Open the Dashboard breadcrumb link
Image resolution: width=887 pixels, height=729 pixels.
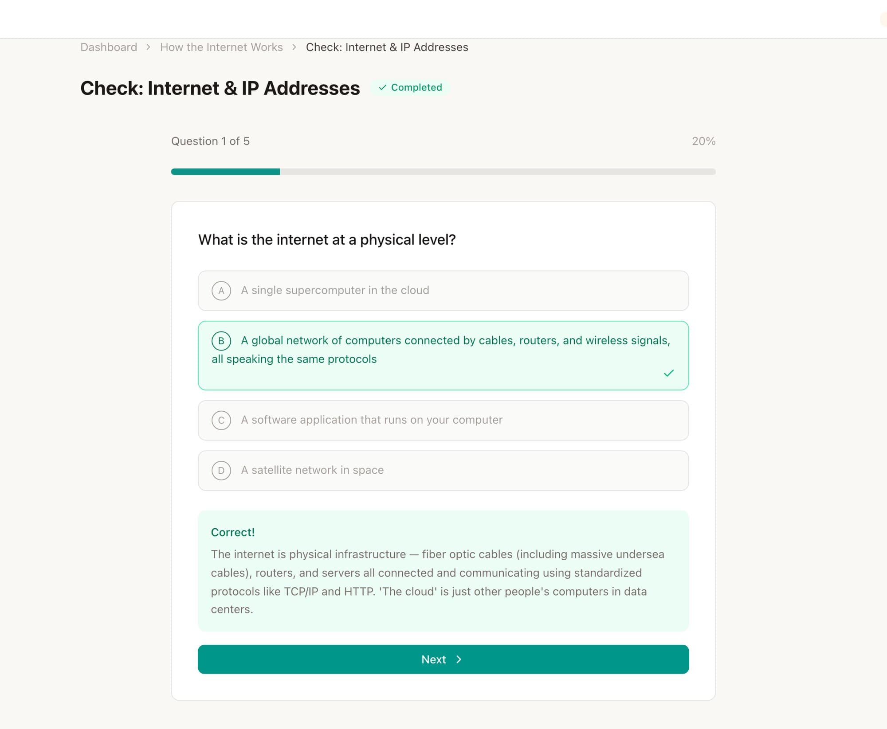(109, 47)
